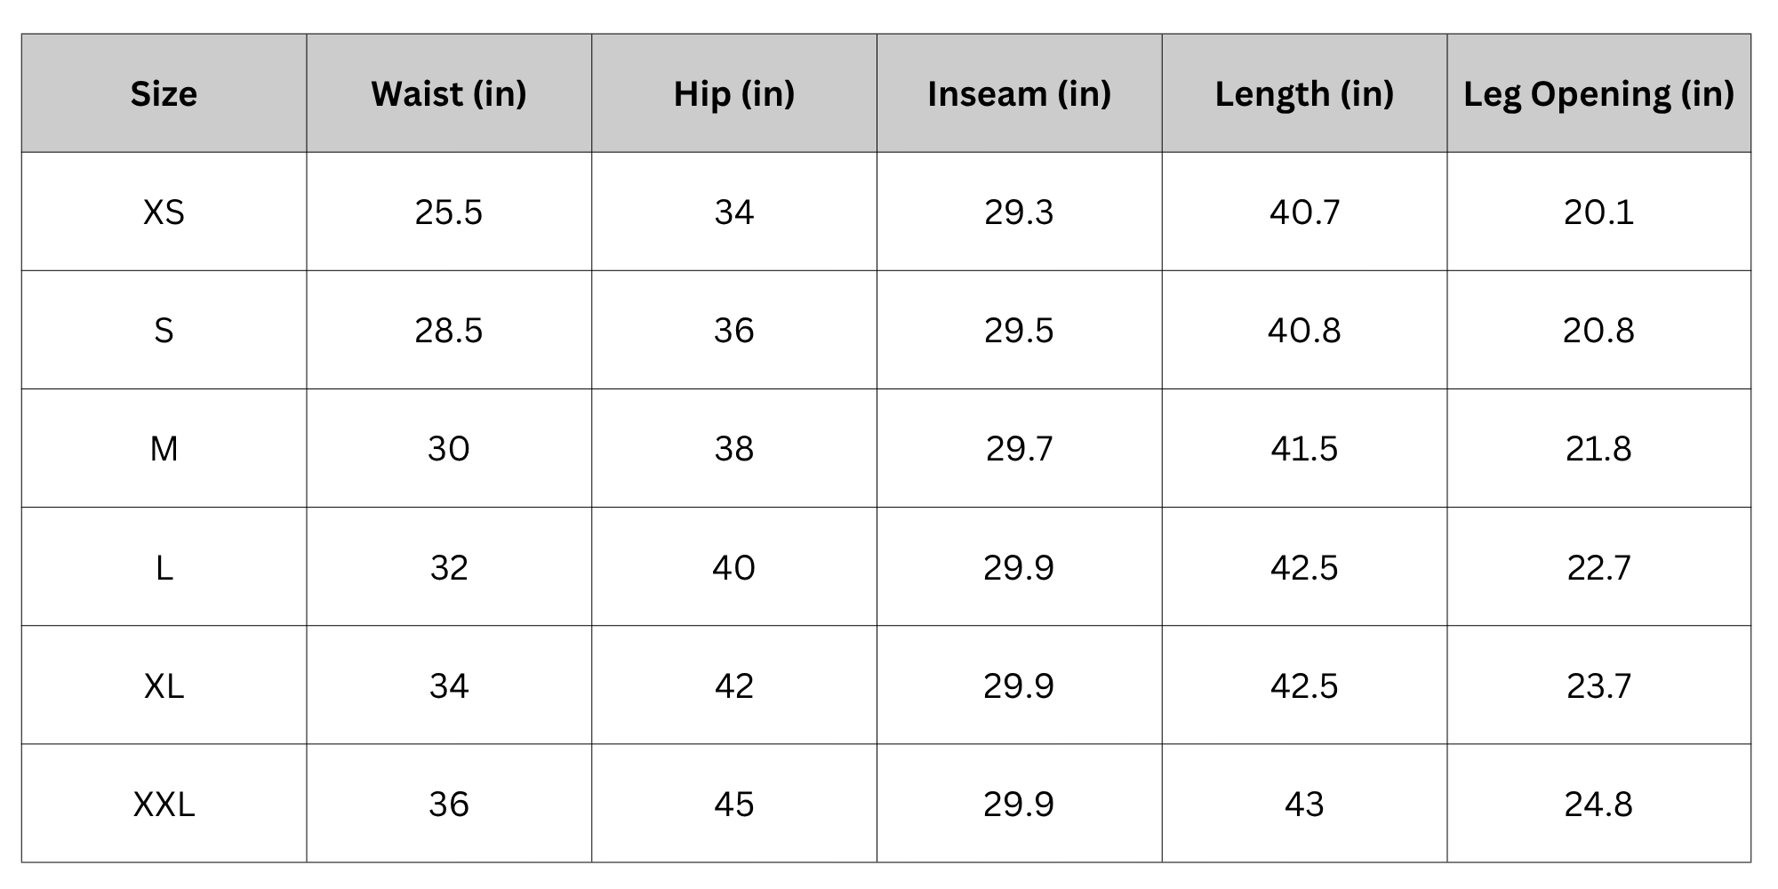Viewport: 1778px width, 889px height.
Task: Click leg opening value 24.8
Action: coord(1598,805)
